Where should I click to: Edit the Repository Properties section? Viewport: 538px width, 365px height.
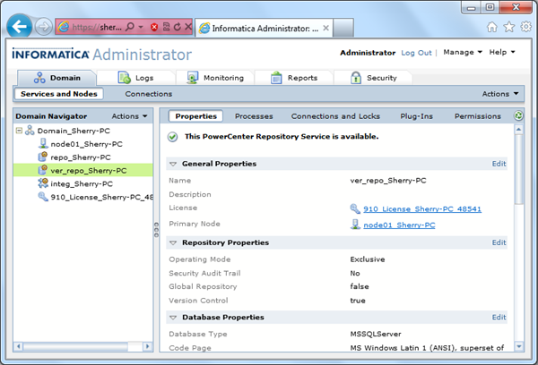tap(499, 242)
